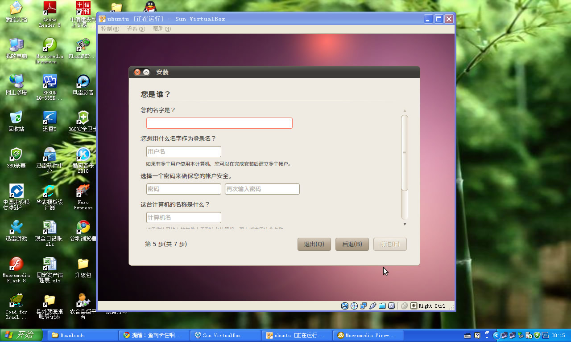Click the 360 green shield tray icon

pyautogui.click(x=537, y=335)
